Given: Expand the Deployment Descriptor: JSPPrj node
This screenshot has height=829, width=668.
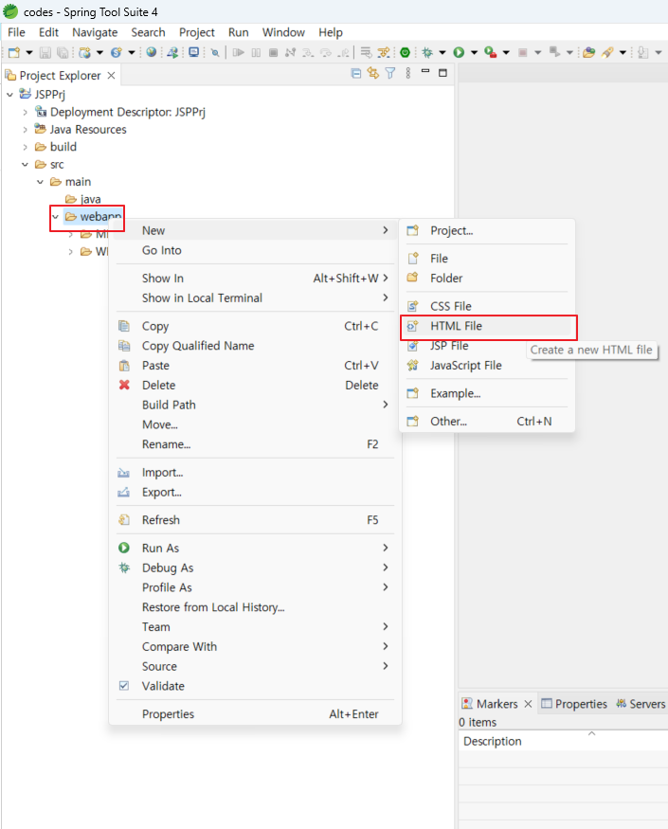Looking at the screenshot, I should pyautogui.click(x=25, y=112).
